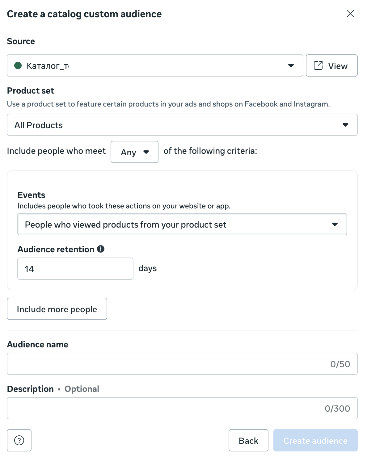Close the catalog custom audience dialog
Viewport: 367px width, 457px height.
point(350,14)
